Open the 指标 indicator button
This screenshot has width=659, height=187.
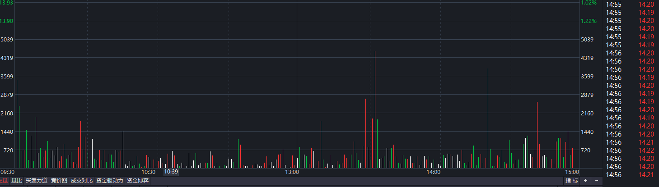pos(572,181)
